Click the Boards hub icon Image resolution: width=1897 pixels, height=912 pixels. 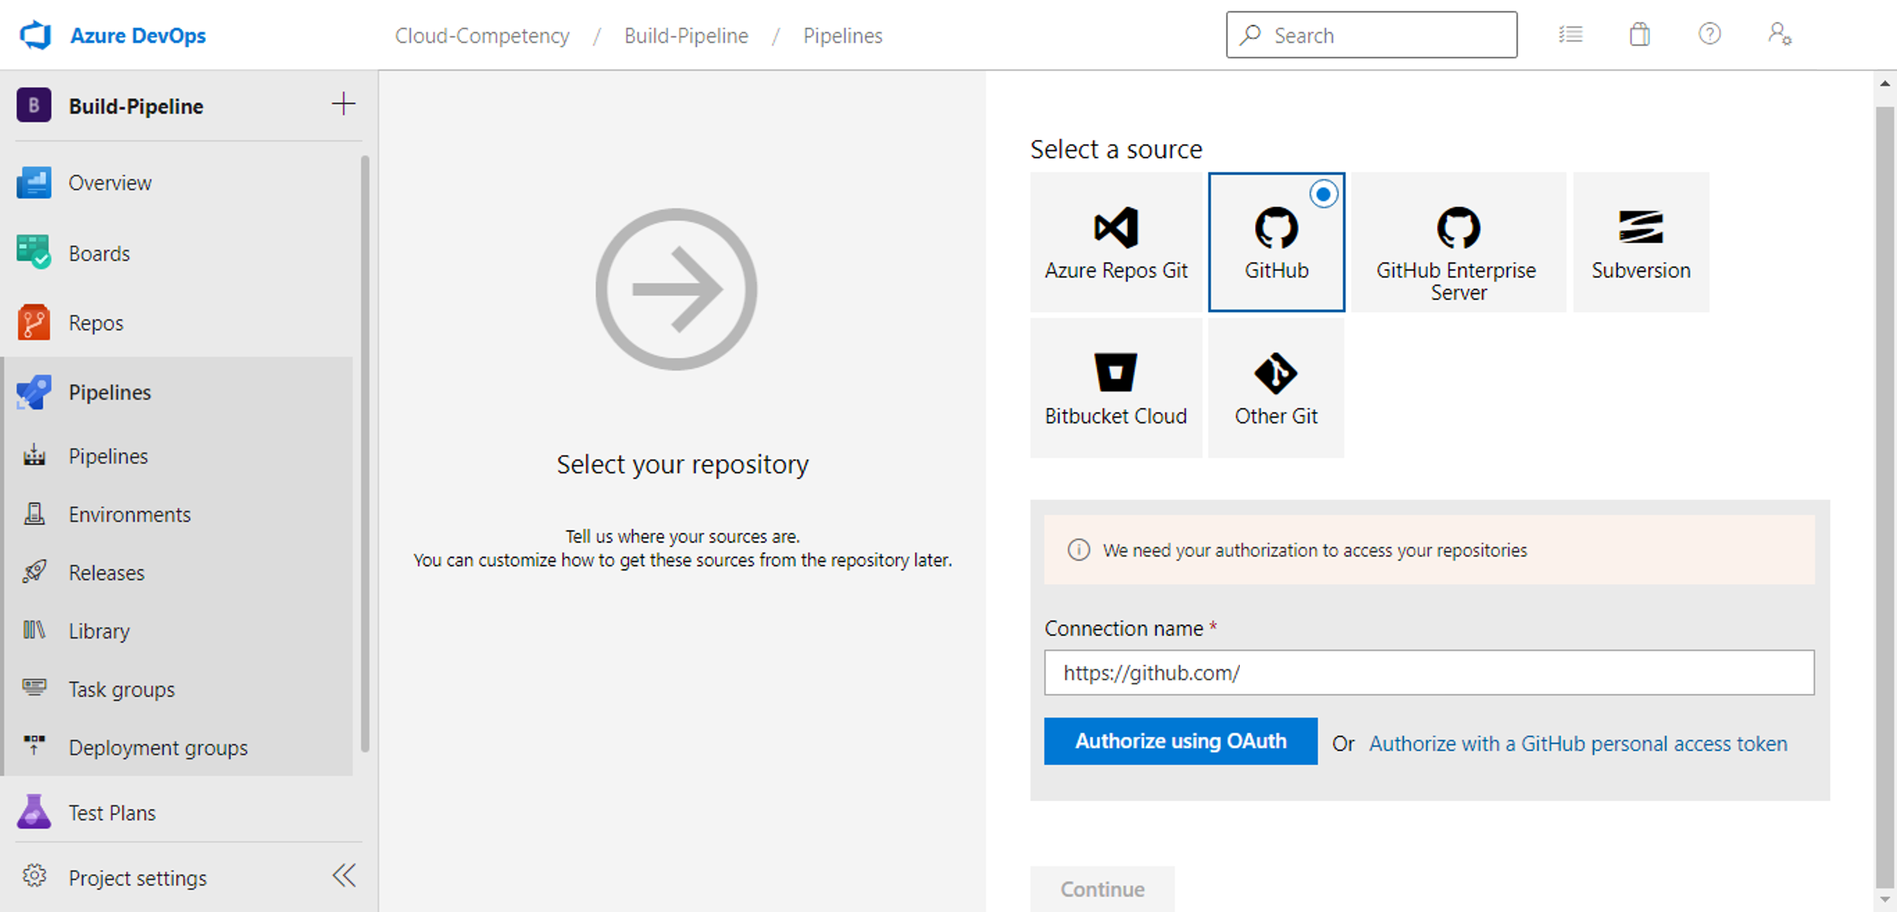(34, 252)
